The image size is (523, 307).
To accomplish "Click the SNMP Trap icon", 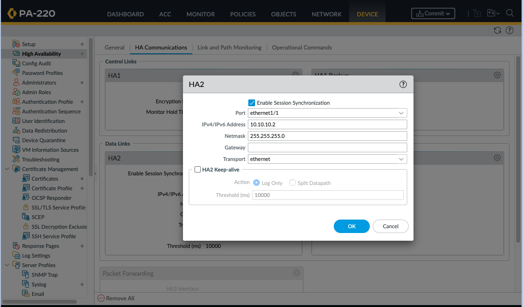I will pos(25,275).
